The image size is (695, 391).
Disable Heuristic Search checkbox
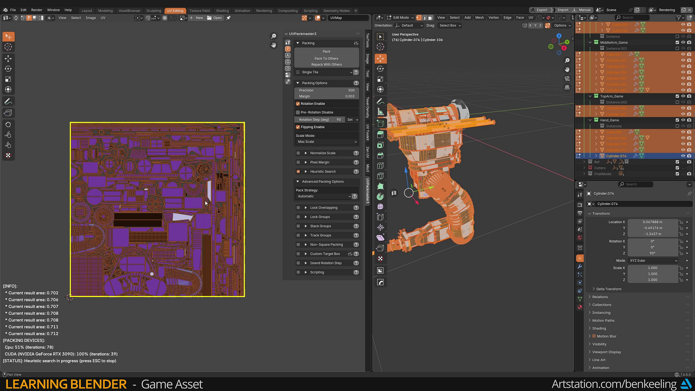(298, 171)
